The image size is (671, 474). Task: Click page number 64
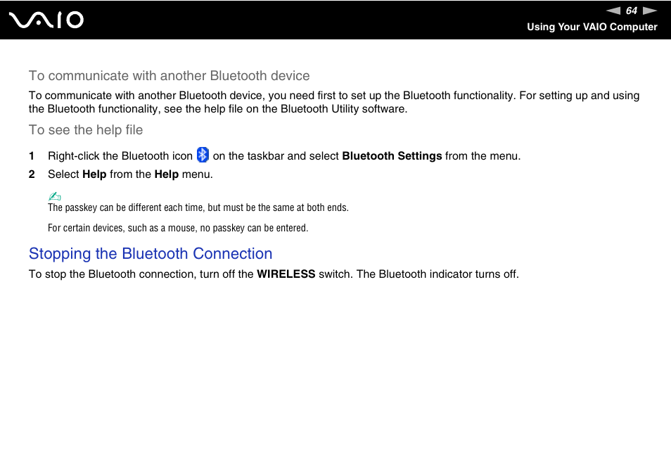pos(632,11)
